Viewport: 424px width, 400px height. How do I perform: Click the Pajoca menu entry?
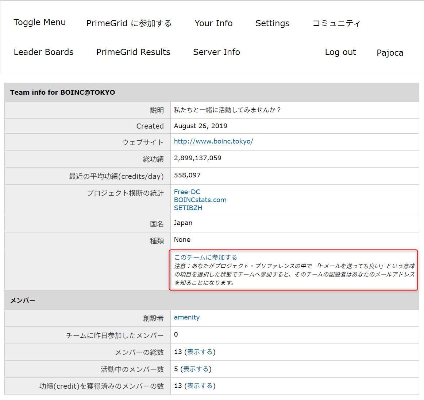(390, 52)
